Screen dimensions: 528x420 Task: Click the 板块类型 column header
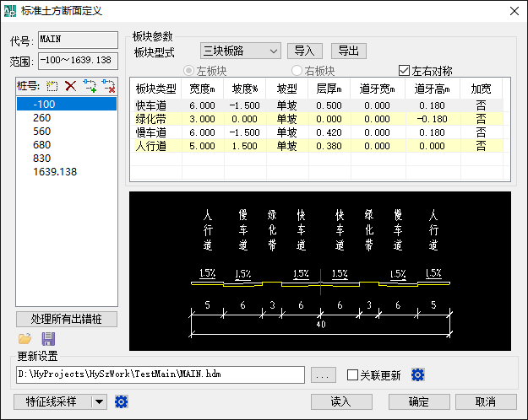coord(156,89)
